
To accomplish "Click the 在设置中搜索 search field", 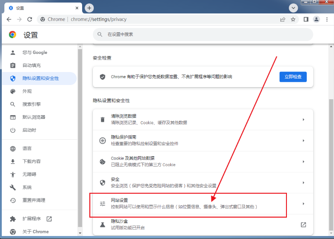I will coord(203,35).
